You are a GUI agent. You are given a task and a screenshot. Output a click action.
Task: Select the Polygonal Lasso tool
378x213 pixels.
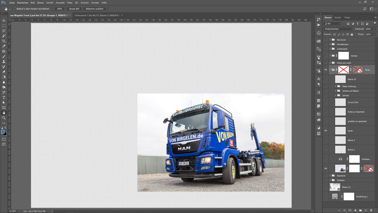point(4,31)
